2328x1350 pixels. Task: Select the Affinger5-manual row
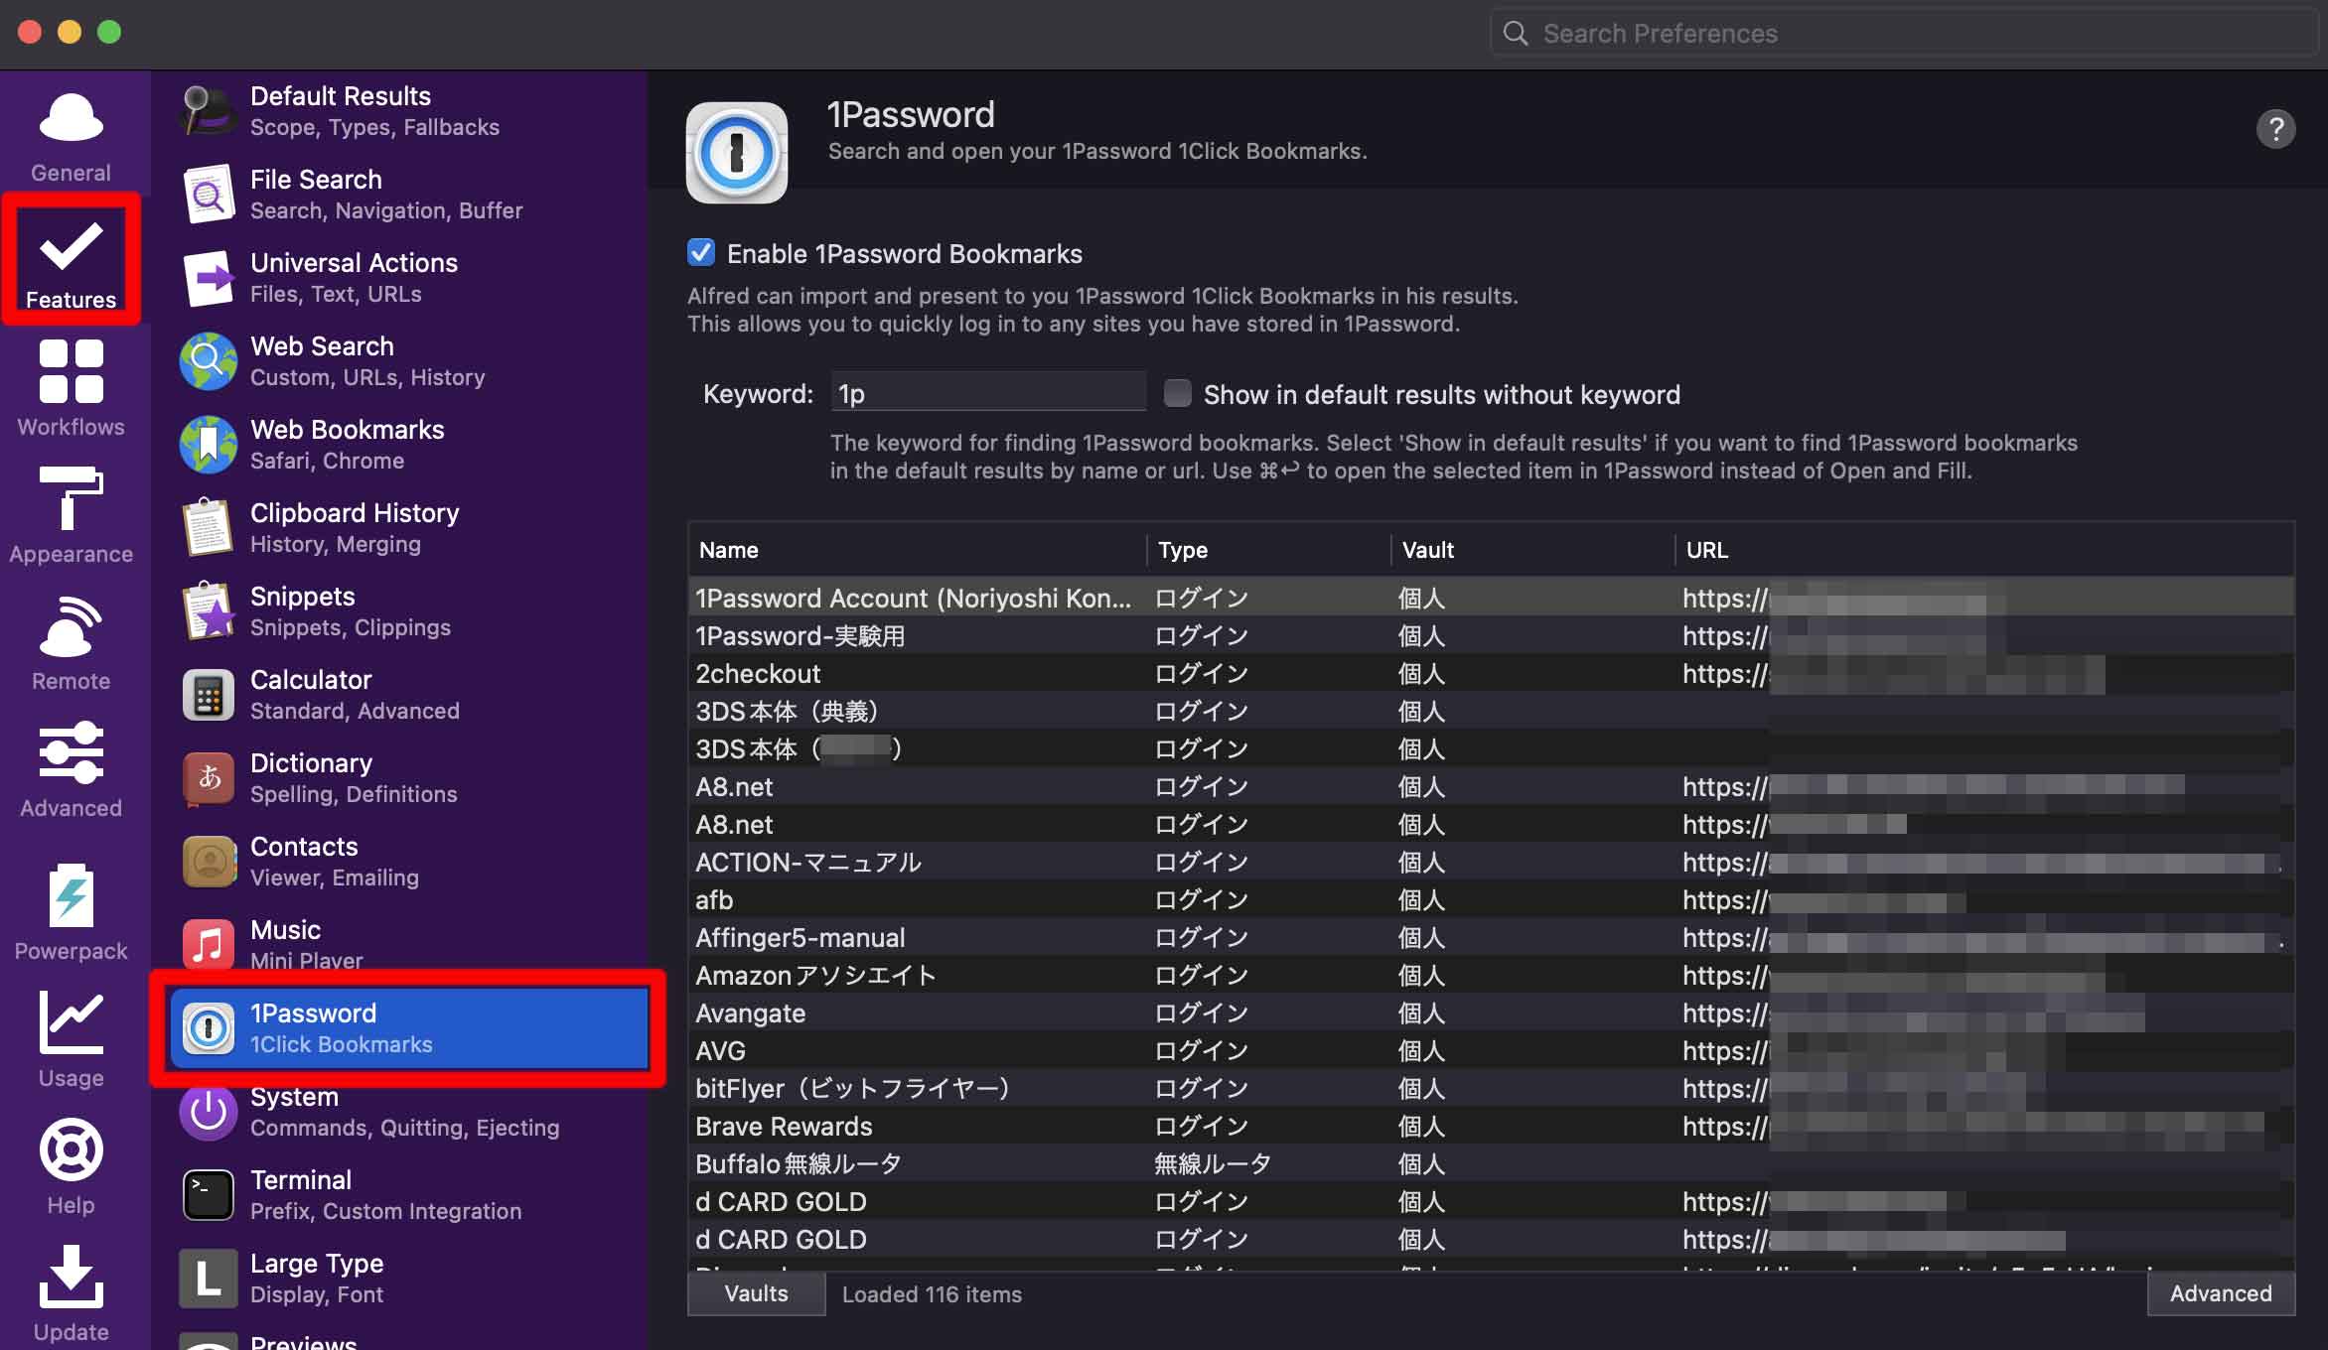(x=1491, y=937)
